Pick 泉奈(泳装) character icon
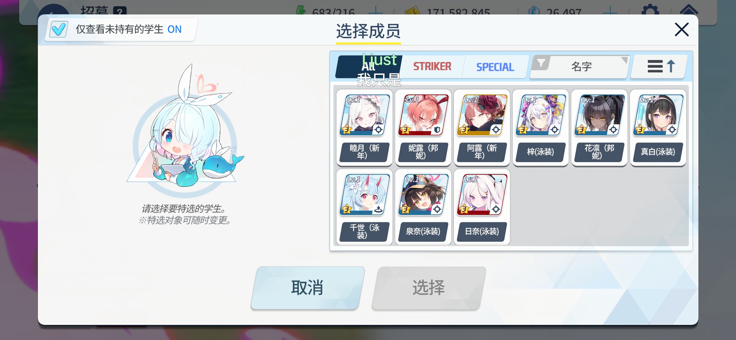 click(x=423, y=195)
